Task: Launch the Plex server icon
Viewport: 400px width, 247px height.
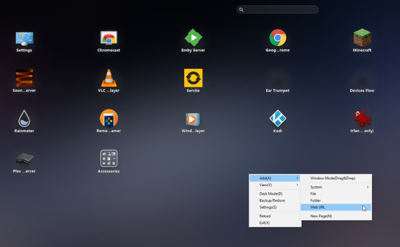Action: [24, 159]
